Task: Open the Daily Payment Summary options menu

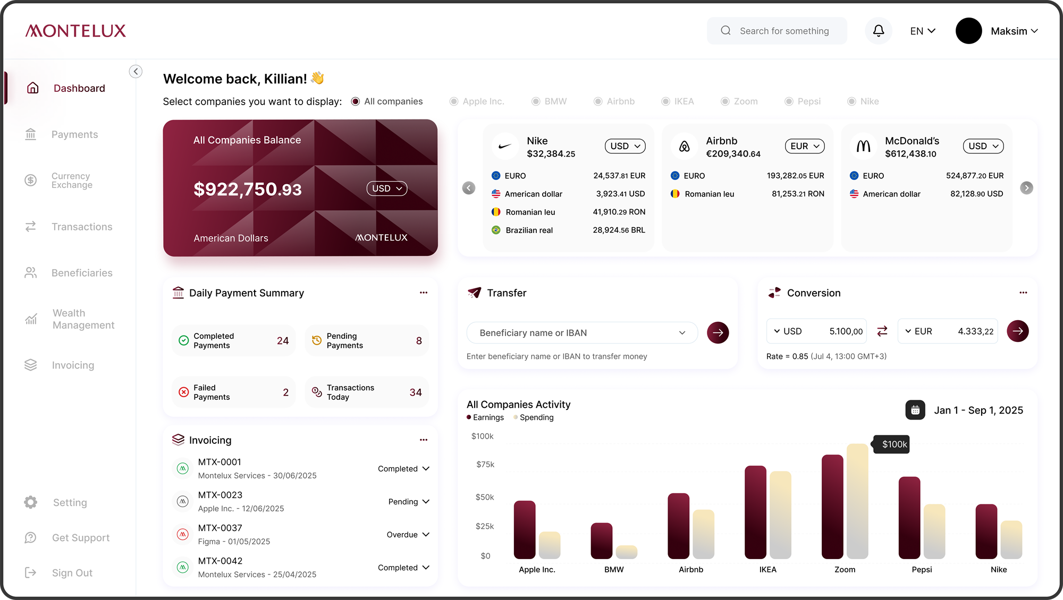Action: [x=424, y=293]
